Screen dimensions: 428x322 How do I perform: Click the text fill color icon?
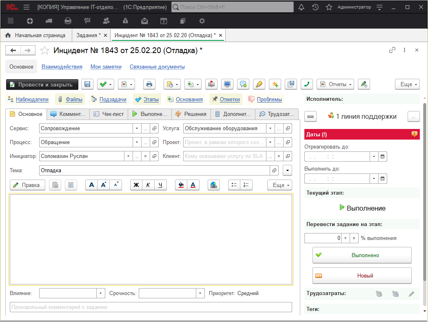(x=181, y=185)
